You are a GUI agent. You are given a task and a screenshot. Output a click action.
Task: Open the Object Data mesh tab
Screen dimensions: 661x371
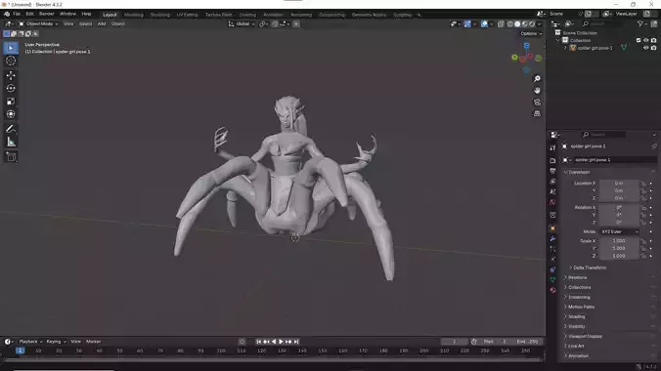[552, 279]
